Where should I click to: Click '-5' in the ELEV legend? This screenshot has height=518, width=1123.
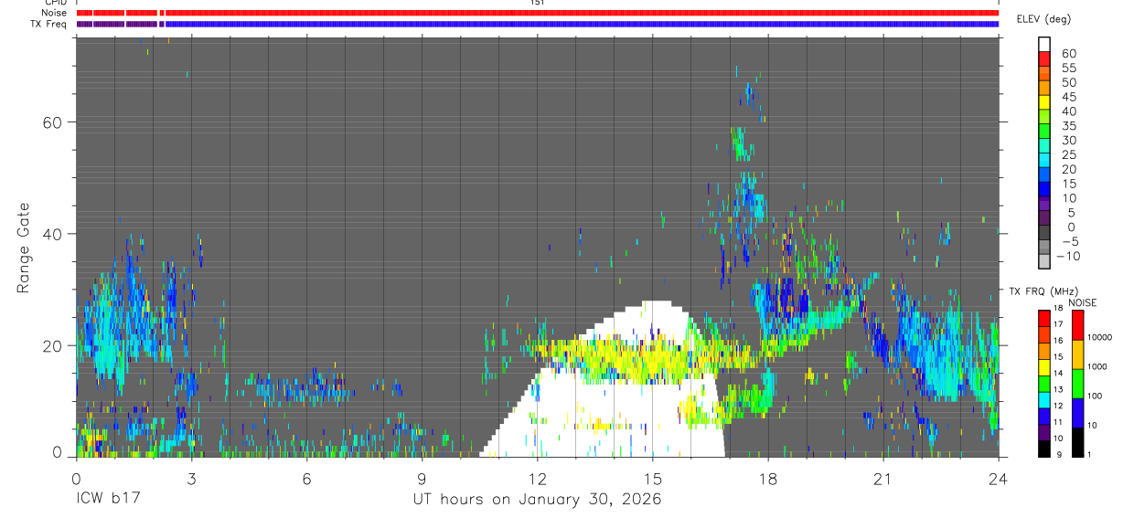pyautogui.click(x=1068, y=242)
